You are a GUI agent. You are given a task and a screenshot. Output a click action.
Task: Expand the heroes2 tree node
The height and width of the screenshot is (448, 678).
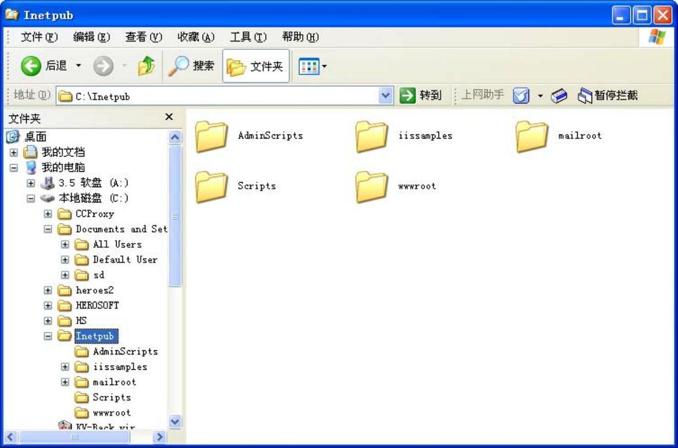pos(48,290)
